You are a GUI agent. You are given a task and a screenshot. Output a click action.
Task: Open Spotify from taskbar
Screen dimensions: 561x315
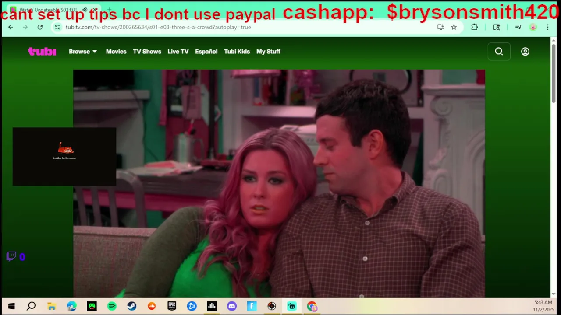[112, 306]
